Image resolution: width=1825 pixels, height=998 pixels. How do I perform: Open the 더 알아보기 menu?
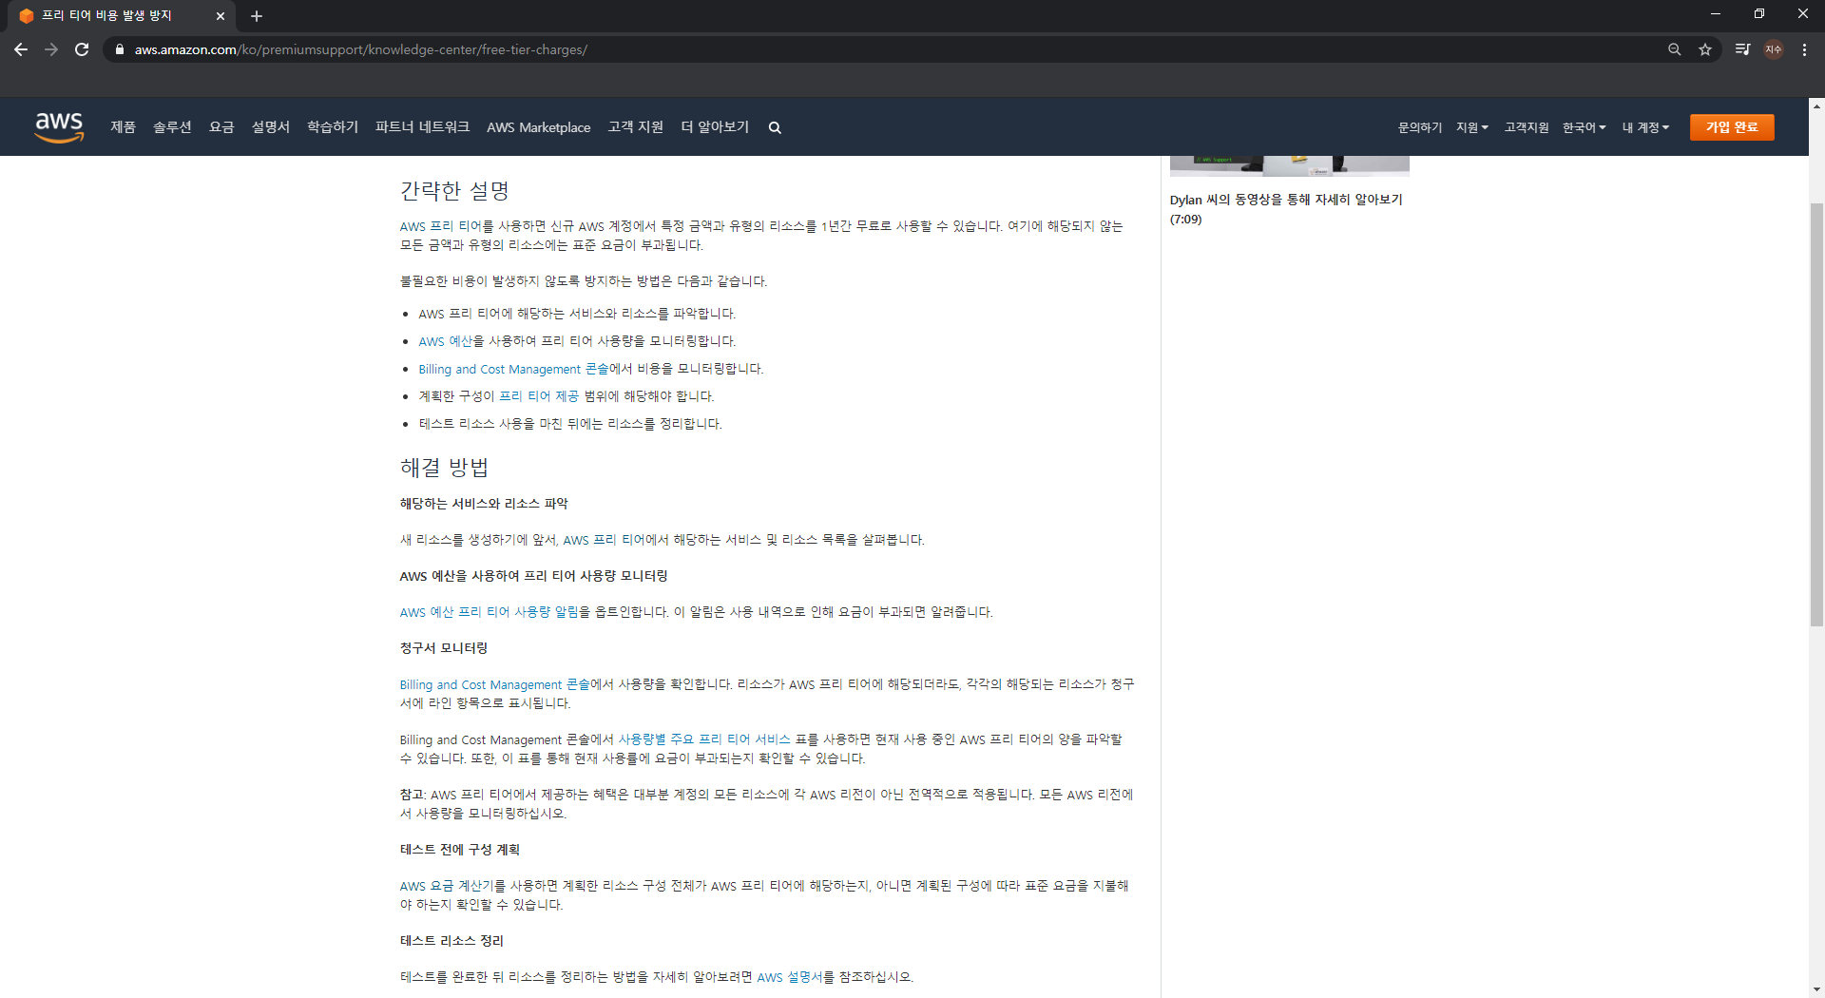(x=715, y=127)
